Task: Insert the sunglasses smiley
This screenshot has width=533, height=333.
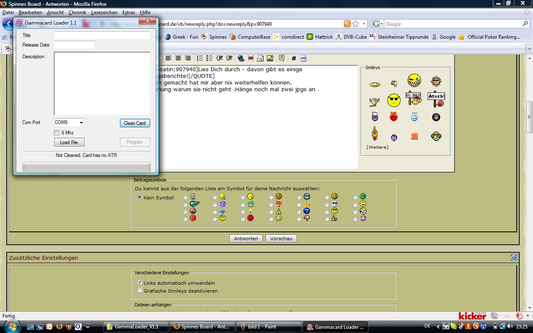Action: [394, 100]
